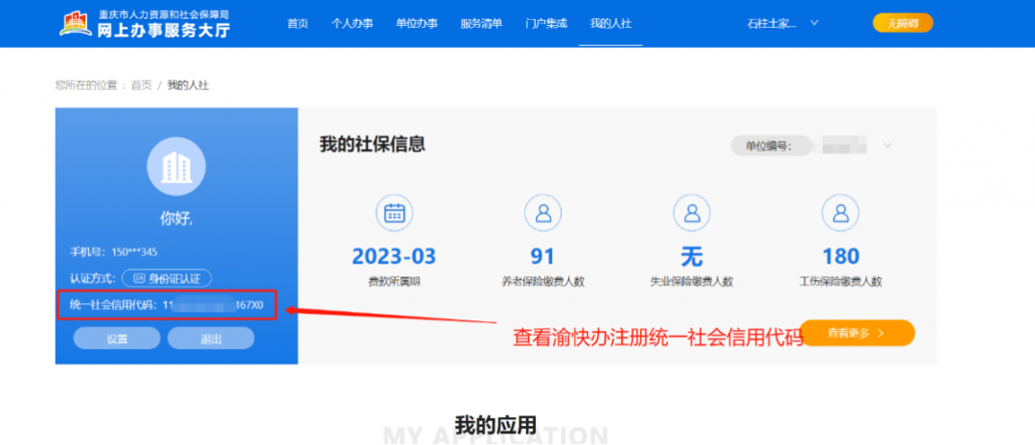Open the 首页 navigation tab

(x=298, y=23)
